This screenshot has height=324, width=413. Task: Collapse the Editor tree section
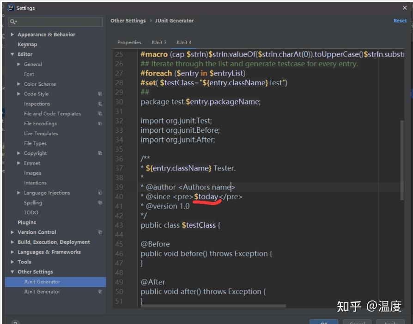[x=12, y=54]
